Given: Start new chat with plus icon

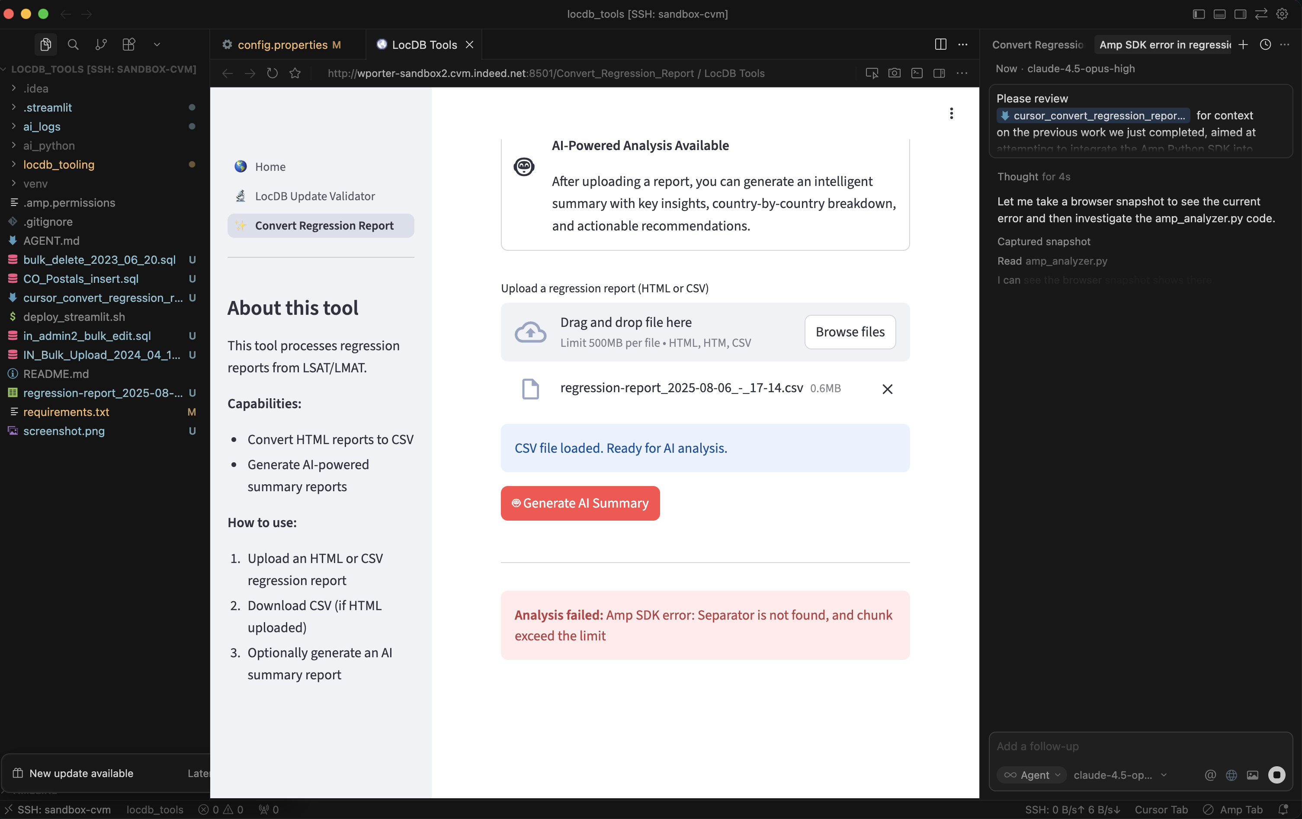Looking at the screenshot, I should [1243, 45].
